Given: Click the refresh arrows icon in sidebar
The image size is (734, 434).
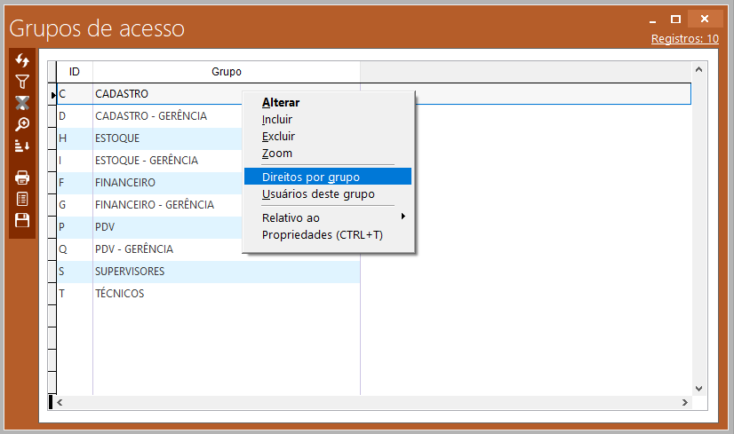Looking at the screenshot, I should pos(22,59).
